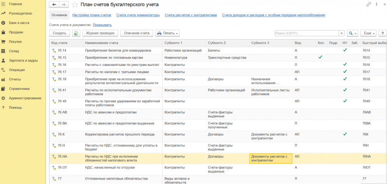Open the Еще dropdown menu
This screenshot has width=387, height=184.
pos(368,33)
